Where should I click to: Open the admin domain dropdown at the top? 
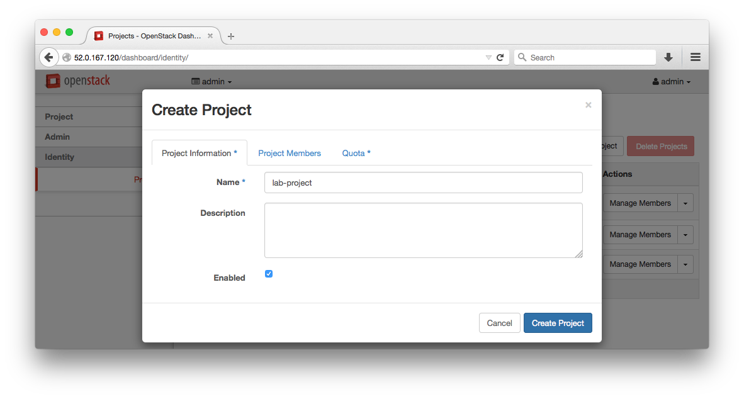pos(211,81)
